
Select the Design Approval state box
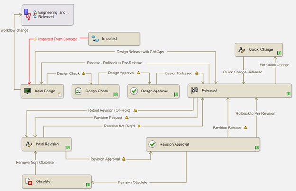[153, 91]
